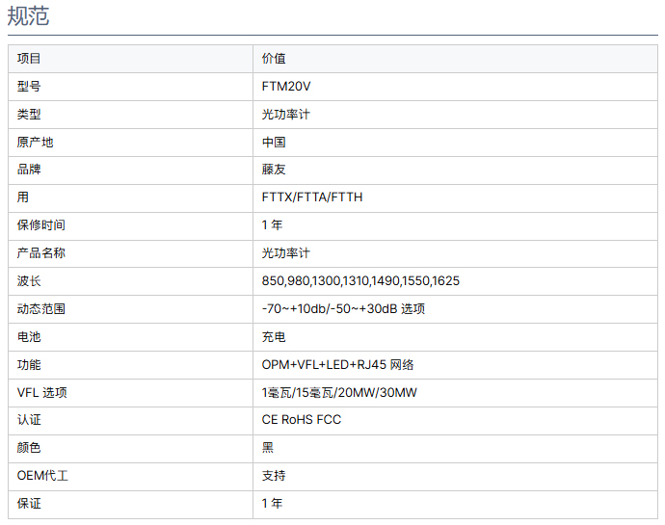The width and height of the screenshot is (665, 525).
Task: Select the OPM+VFL+LED+RJ45 网络 function value
Action: [x=338, y=365]
